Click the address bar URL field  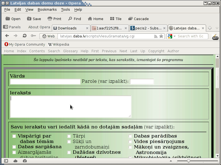coord(106,36)
